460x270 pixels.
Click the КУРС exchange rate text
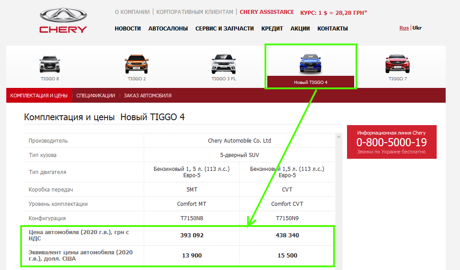(334, 13)
